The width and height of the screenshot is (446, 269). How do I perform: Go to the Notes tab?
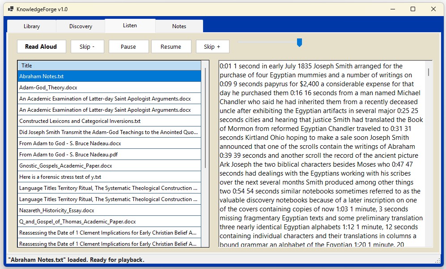[x=179, y=26]
